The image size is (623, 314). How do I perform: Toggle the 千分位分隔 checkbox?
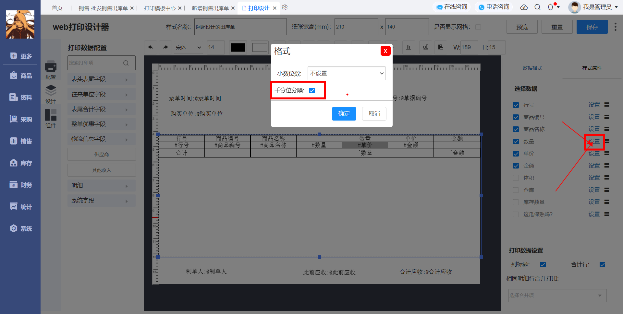(312, 90)
